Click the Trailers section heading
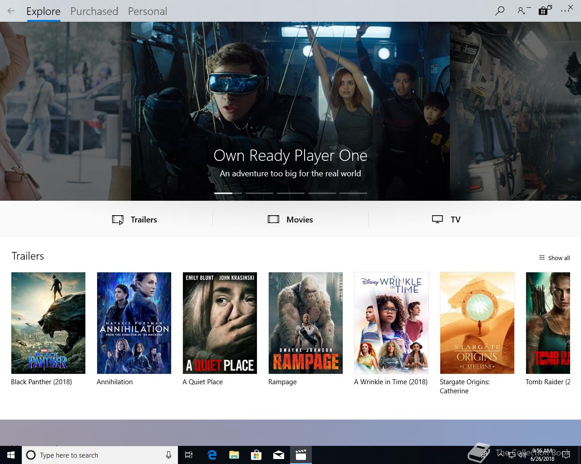The width and height of the screenshot is (581, 464). pyautogui.click(x=28, y=256)
